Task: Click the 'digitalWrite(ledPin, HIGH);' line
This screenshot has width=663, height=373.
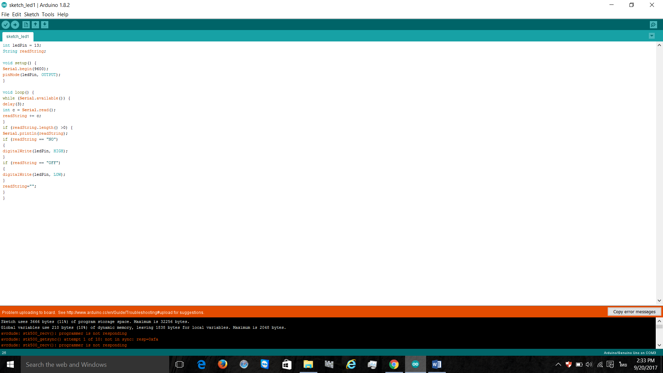Action: (x=35, y=151)
